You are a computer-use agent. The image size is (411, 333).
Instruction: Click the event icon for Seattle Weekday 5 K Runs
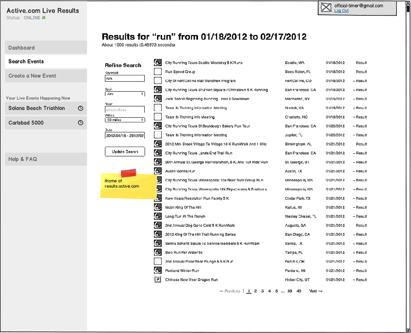[158, 63]
